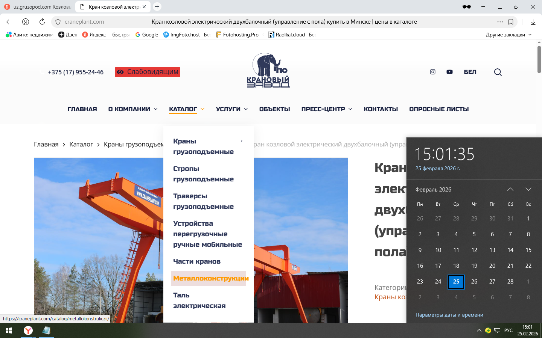Open the Дзен bookmark
This screenshot has height=338, width=542.
click(68, 35)
